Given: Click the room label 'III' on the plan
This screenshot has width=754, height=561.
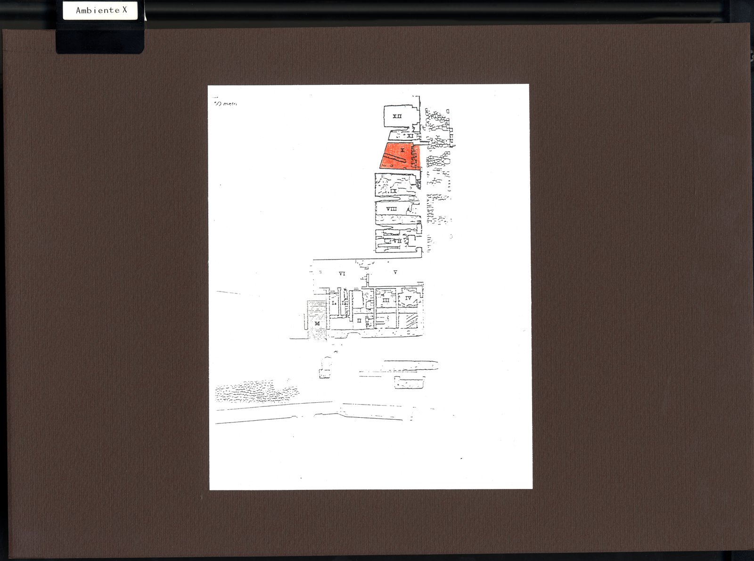Looking at the screenshot, I should (385, 300).
